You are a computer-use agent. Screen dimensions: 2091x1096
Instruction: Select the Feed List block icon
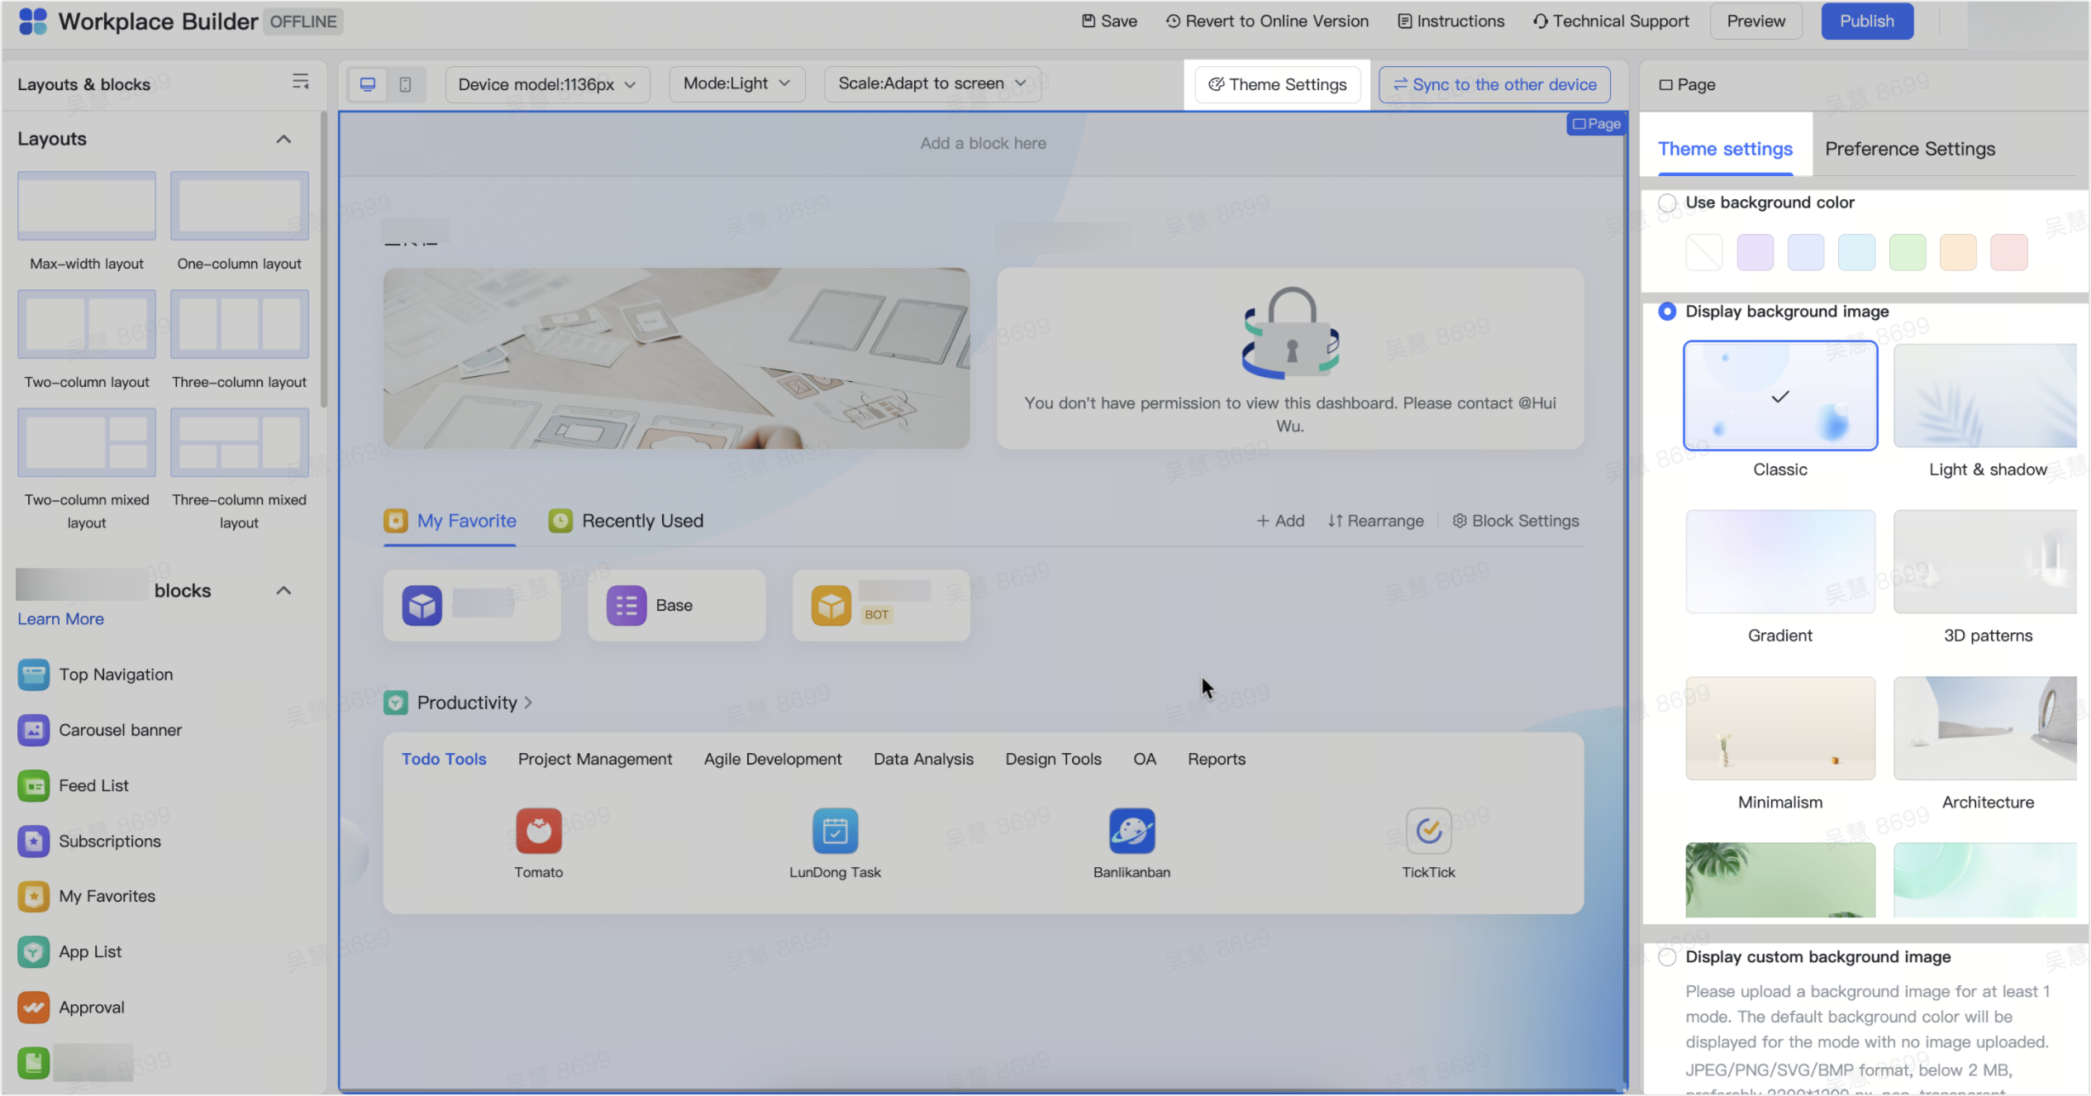(x=33, y=785)
